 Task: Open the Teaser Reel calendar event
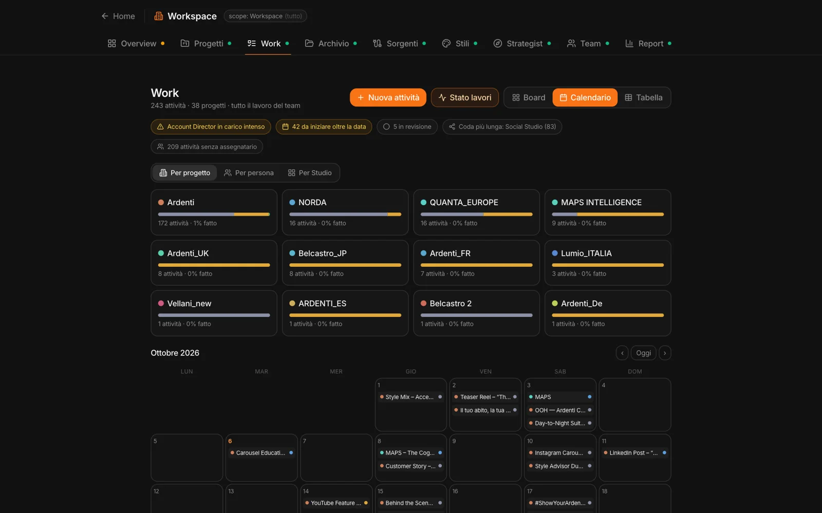click(x=485, y=397)
